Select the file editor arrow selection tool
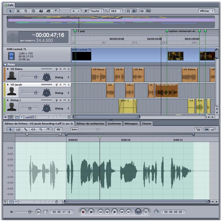This screenshot has width=221, height=221. tap(10, 129)
